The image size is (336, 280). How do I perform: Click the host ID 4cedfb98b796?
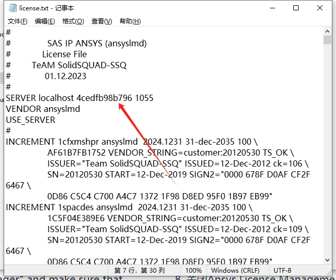[104, 98]
